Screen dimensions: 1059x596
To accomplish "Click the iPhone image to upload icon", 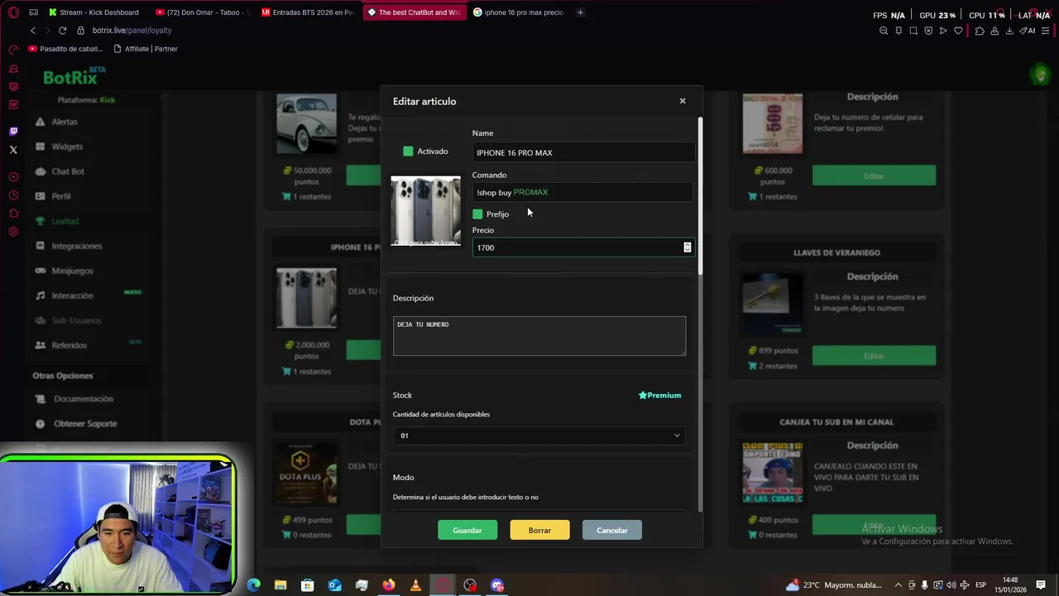I will (x=426, y=211).
